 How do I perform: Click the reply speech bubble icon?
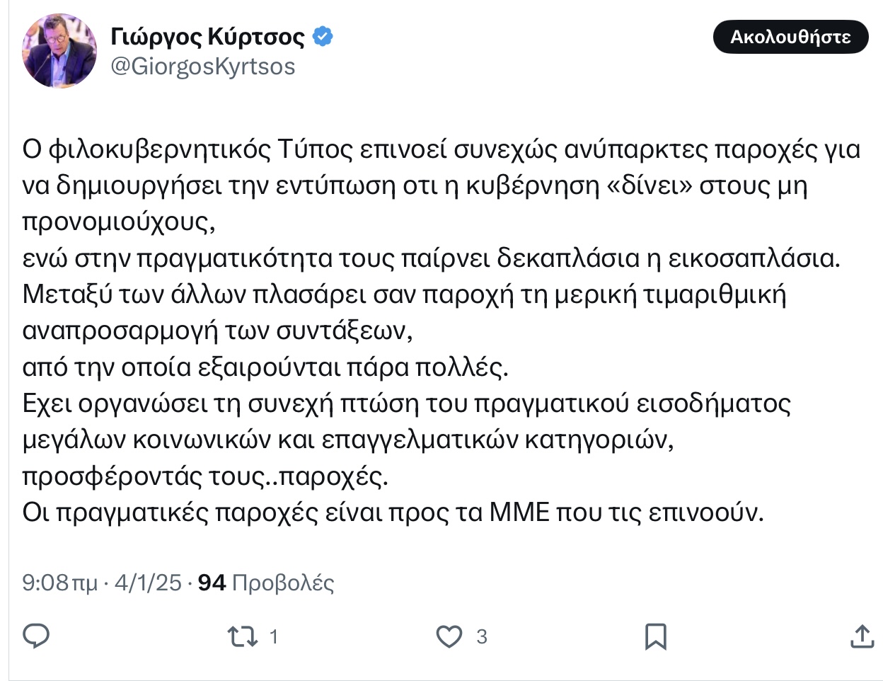coord(36,636)
